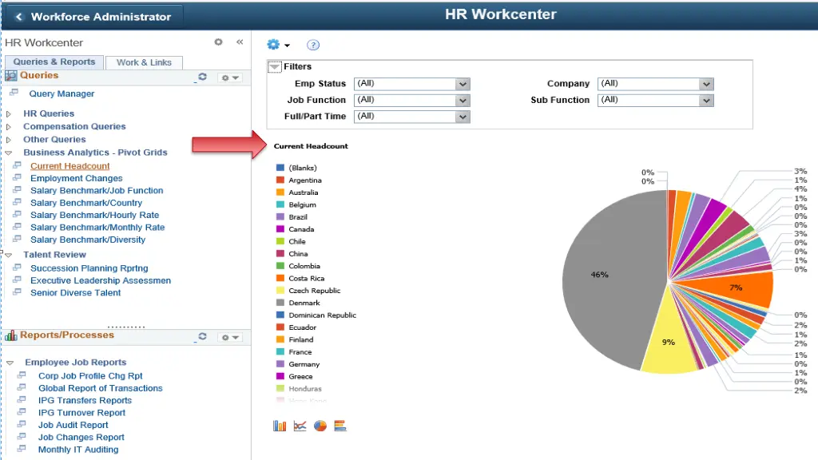Open the pivot grid options gear menu
This screenshot has width=818, height=460.
[x=277, y=45]
